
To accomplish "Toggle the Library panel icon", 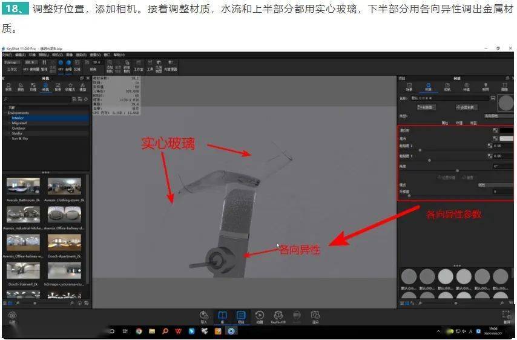I will (223, 316).
